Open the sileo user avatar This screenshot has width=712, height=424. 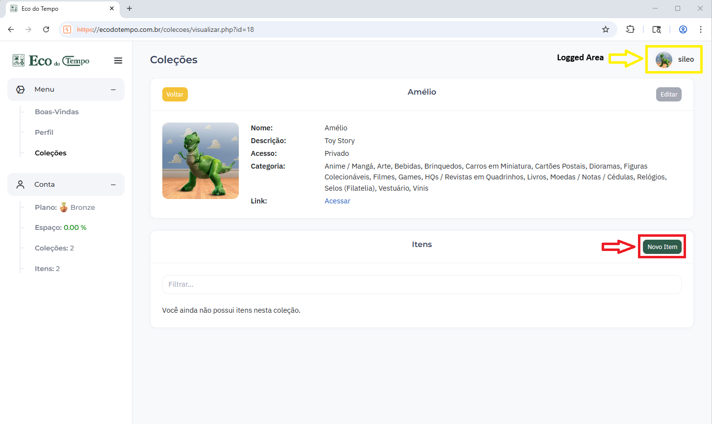(664, 60)
